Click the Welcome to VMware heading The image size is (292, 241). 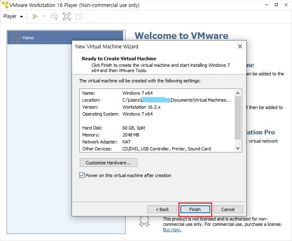pos(182,36)
